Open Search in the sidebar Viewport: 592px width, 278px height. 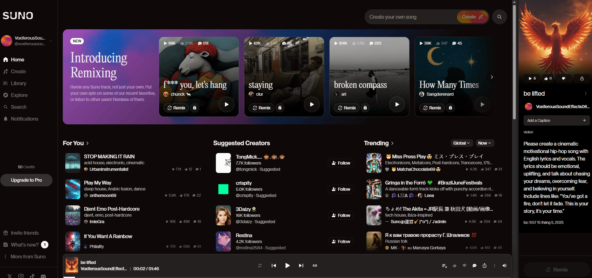click(x=15, y=107)
